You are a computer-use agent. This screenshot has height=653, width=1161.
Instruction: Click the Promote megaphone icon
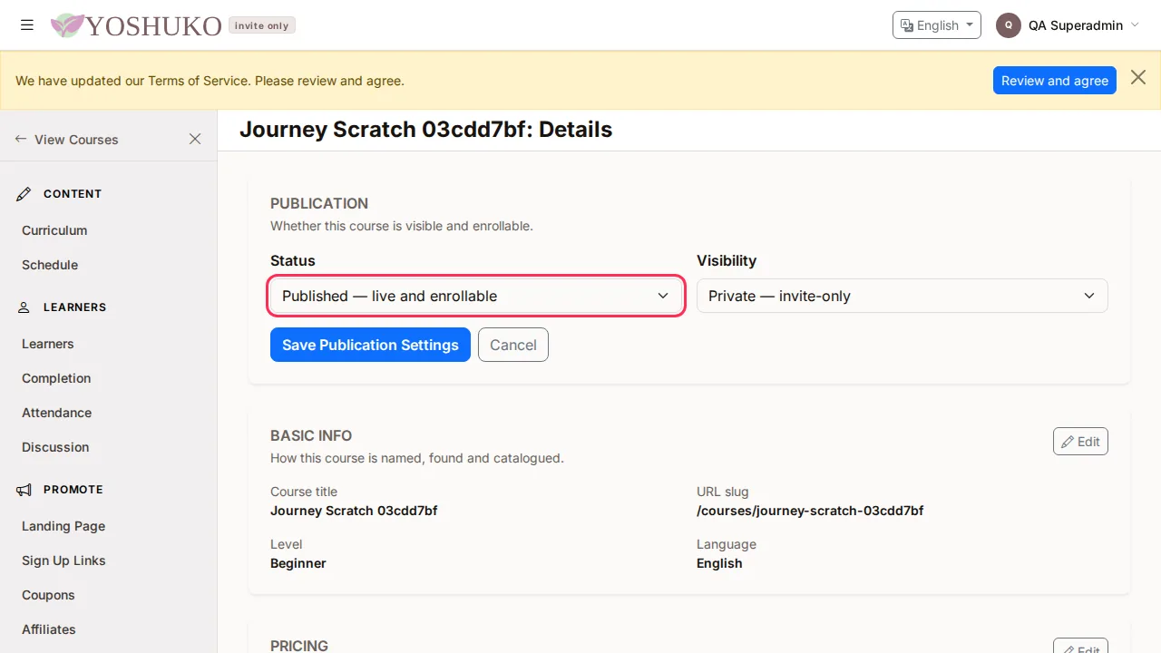click(x=24, y=490)
